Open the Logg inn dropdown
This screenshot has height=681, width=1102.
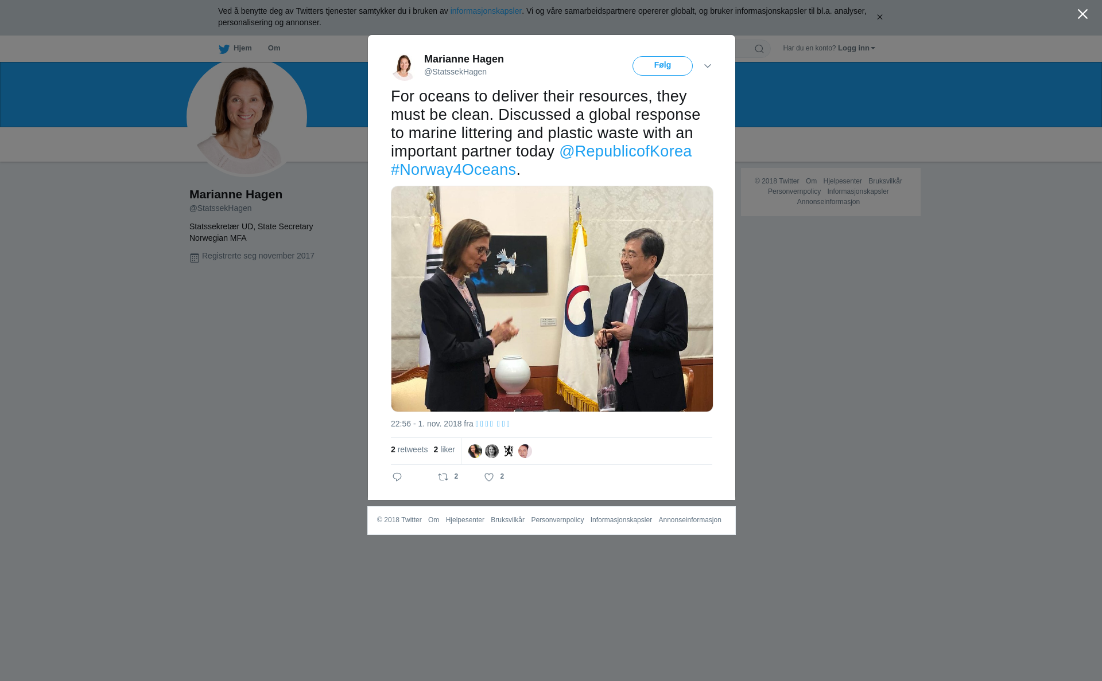click(856, 48)
